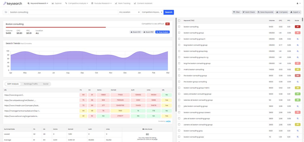Switch to the Social tab
Screen dimensions: 304x142
tap(46, 84)
